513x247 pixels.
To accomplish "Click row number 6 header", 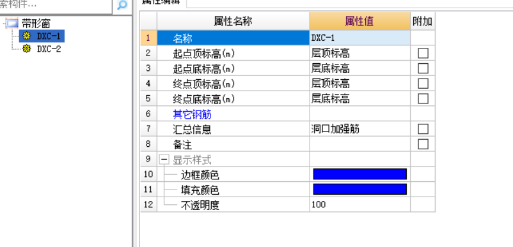I will pos(148,114).
